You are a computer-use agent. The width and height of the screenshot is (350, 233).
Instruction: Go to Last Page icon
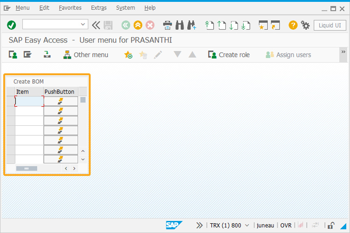click(246, 25)
